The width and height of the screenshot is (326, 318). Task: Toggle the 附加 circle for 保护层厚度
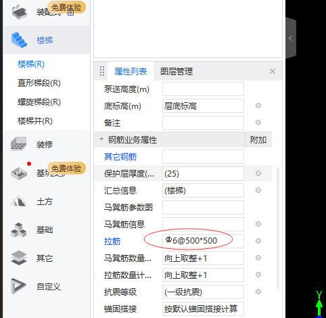tap(258, 173)
